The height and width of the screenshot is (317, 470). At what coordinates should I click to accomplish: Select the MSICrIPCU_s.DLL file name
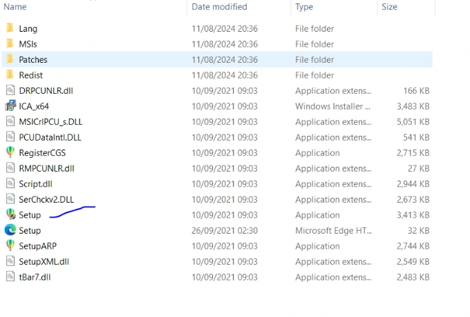click(50, 122)
